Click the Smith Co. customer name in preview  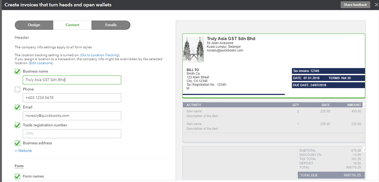point(193,73)
